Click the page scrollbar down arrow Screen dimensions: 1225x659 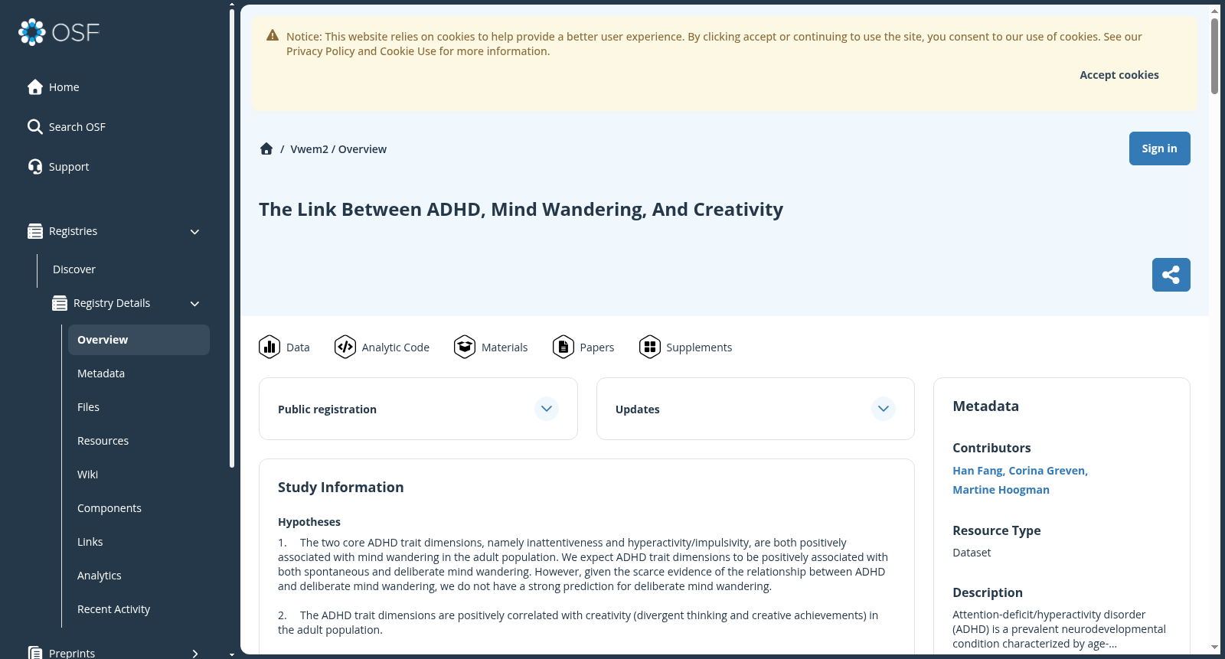[x=1214, y=648]
